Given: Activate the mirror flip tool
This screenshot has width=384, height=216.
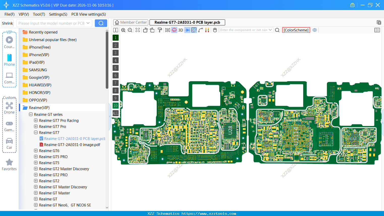Looking at the screenshot, I should pos(167,30).
